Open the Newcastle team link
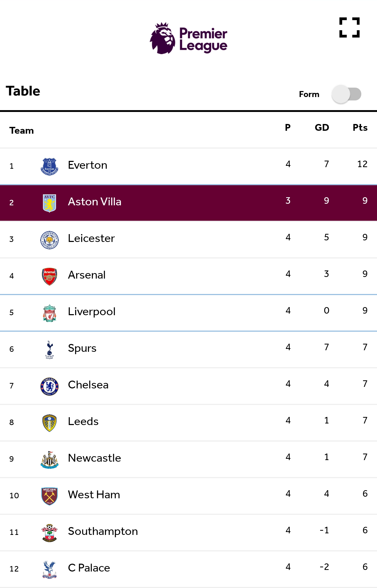 tap(95, 458)
